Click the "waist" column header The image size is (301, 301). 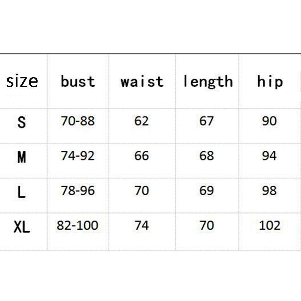coord(142,81)
